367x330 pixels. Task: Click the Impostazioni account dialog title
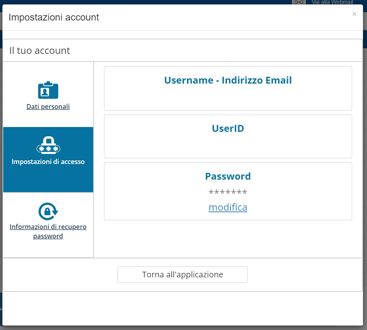coord(54,17)
